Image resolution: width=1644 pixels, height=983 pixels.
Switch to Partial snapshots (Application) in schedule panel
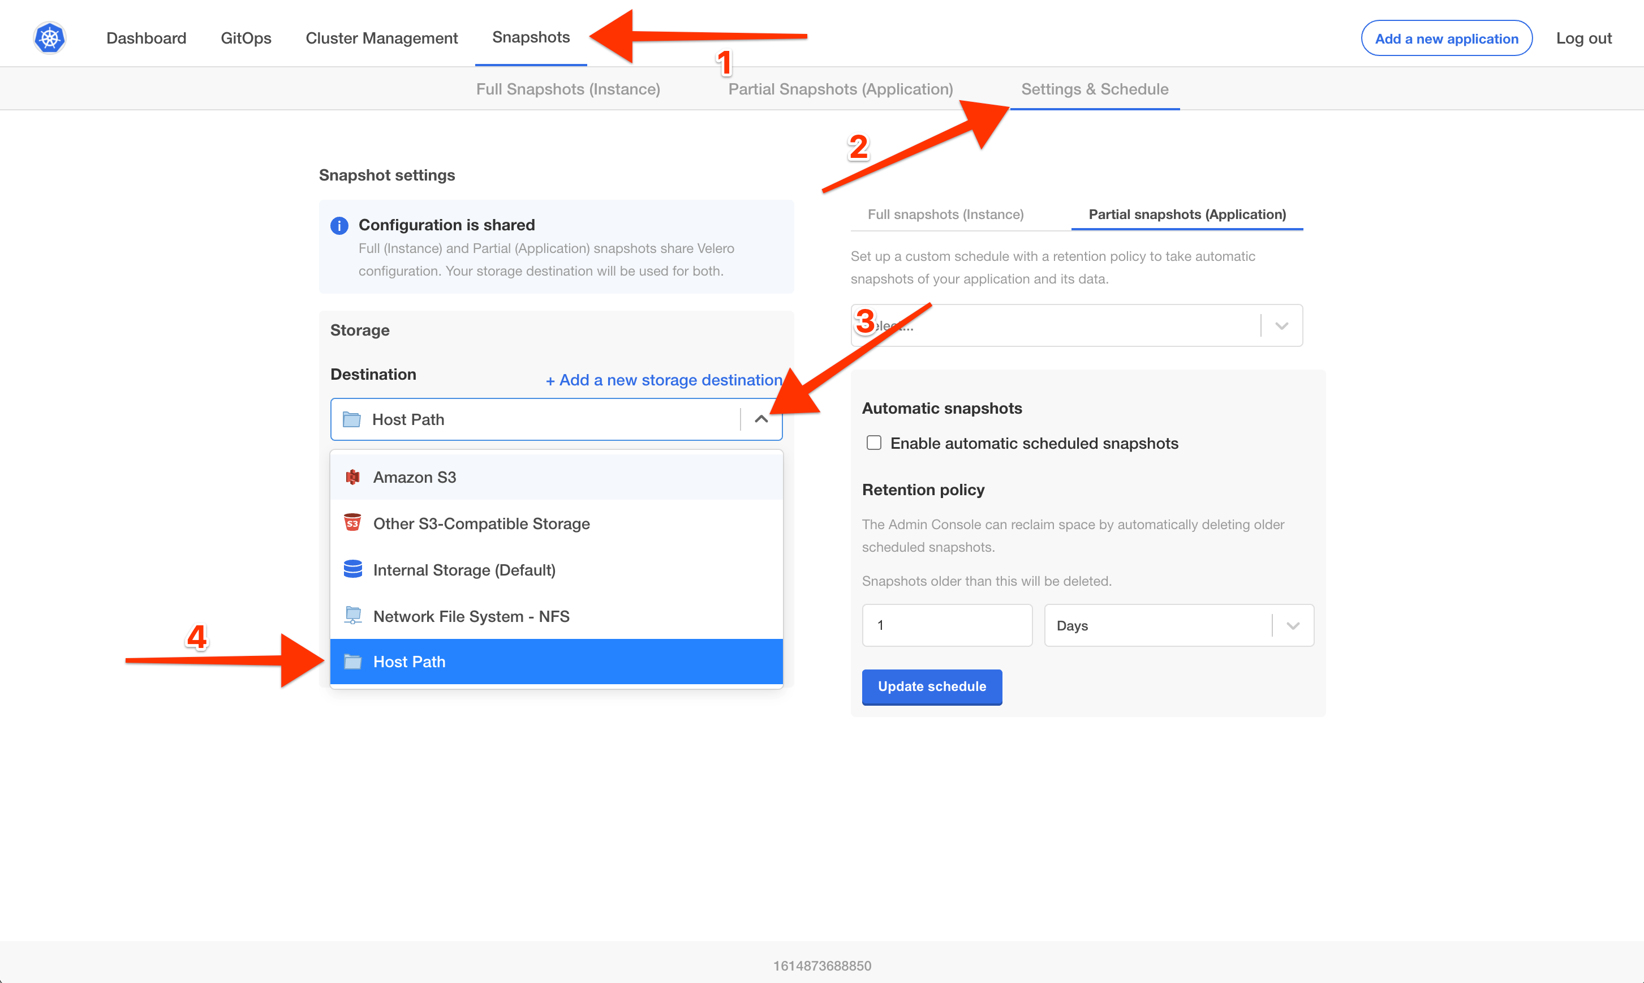pos(1186,214)
